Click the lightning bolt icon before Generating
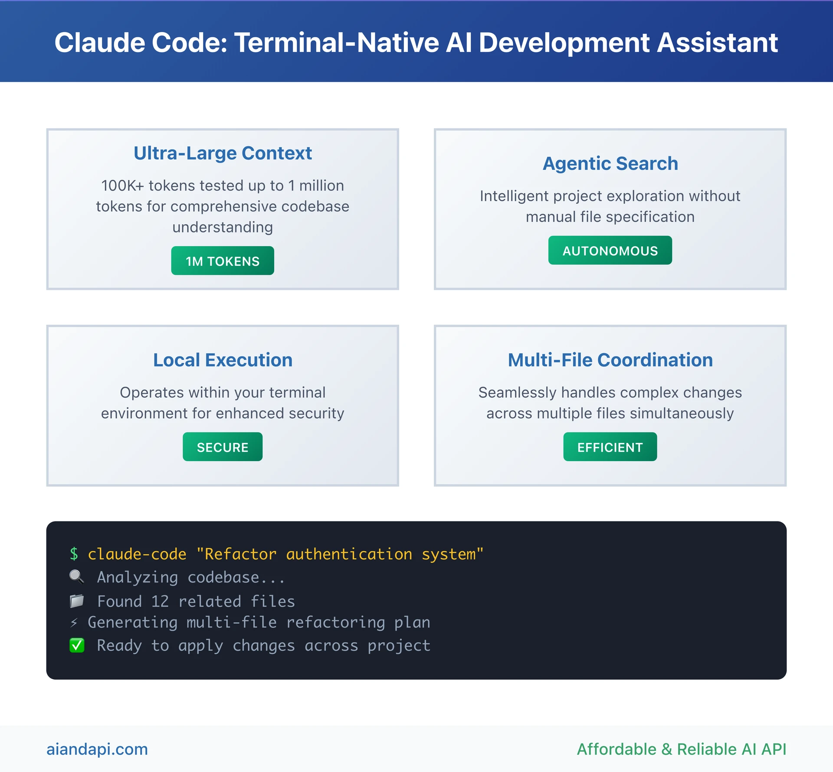This screenshot has height=772, width=833. 74,623
